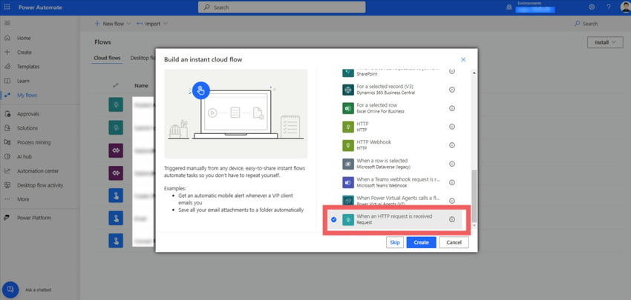Screen dimensions: 631x300
Task: Show info for For a selected record (V3)
Action: pyautogui.click(x=452, y=90)
